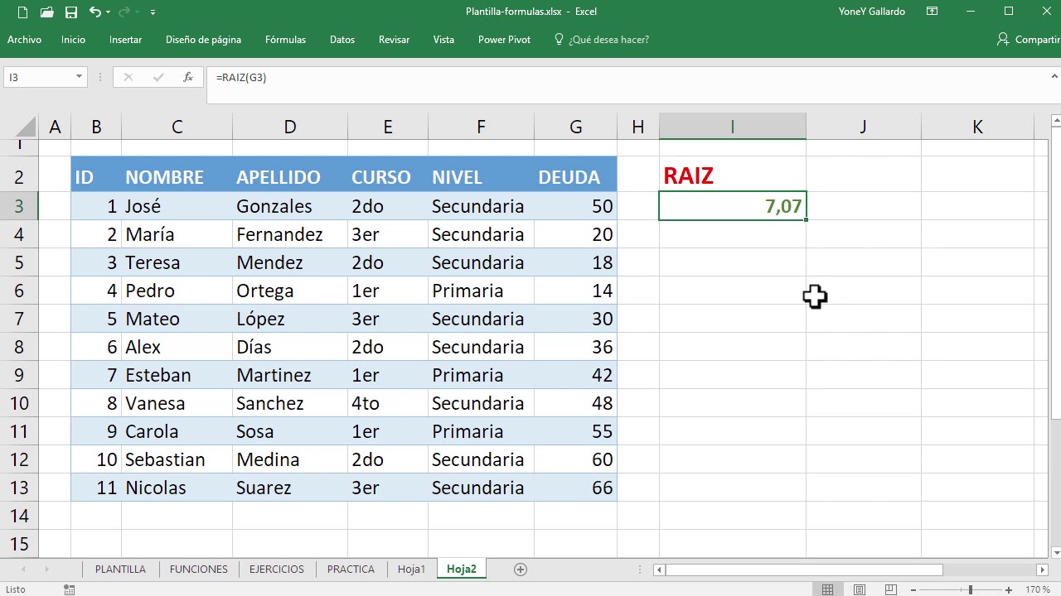The width and height of the screenshot is (1061, 596).
Task: Click the vertical scroll down arrow
Action: point(1056,552)
